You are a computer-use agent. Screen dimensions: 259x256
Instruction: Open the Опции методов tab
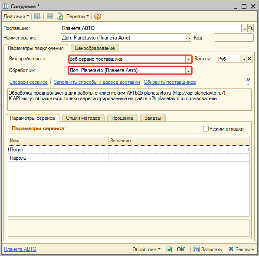pos(83,118)
